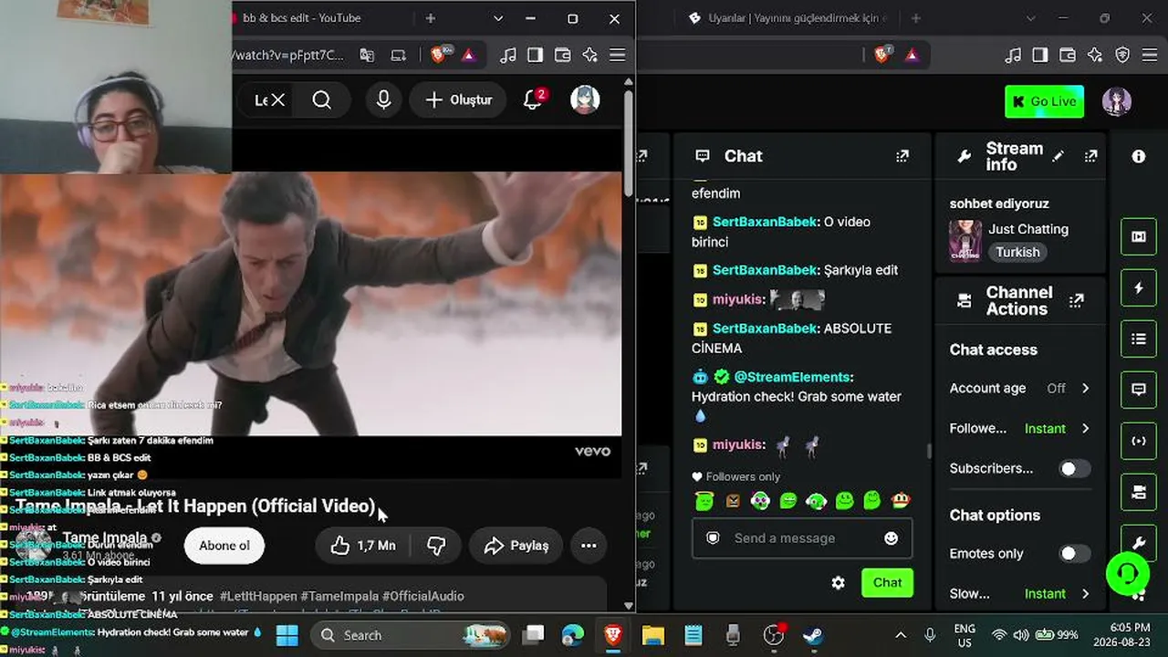The height and width of the screenshot is (657, 1168).
Task: Open Brave hamburger menu in YouTube window
Action: coord(618,55)
